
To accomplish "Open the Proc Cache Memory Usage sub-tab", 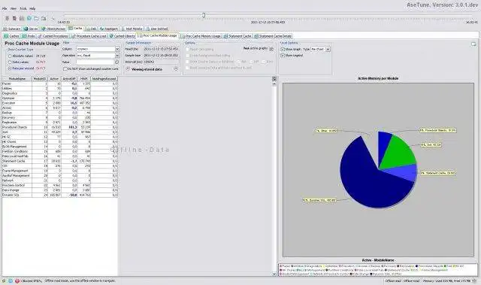I will pos(201,36).
